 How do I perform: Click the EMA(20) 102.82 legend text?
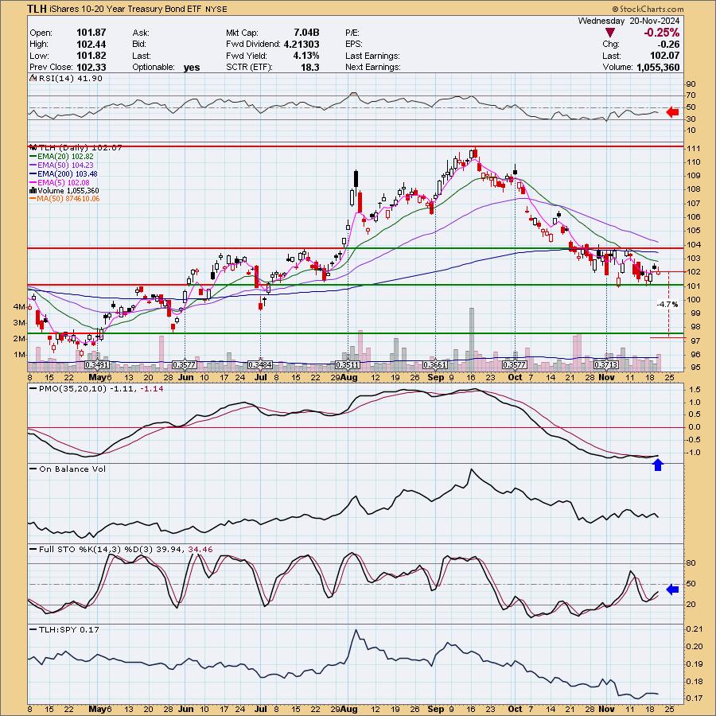tap(66, 156)
